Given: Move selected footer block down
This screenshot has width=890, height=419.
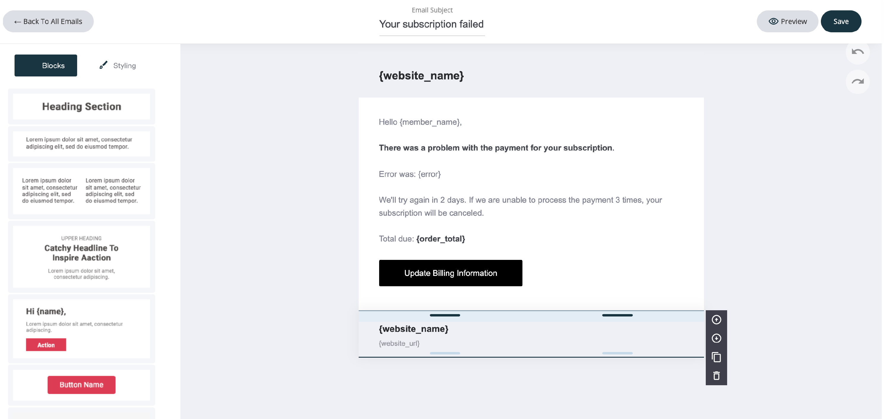Looking at the screenshot, I should coord(716,338).
